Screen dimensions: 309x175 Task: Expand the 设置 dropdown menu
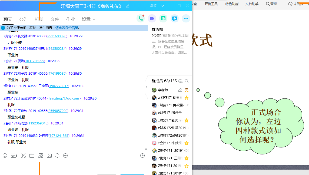(x=89, y=19)
